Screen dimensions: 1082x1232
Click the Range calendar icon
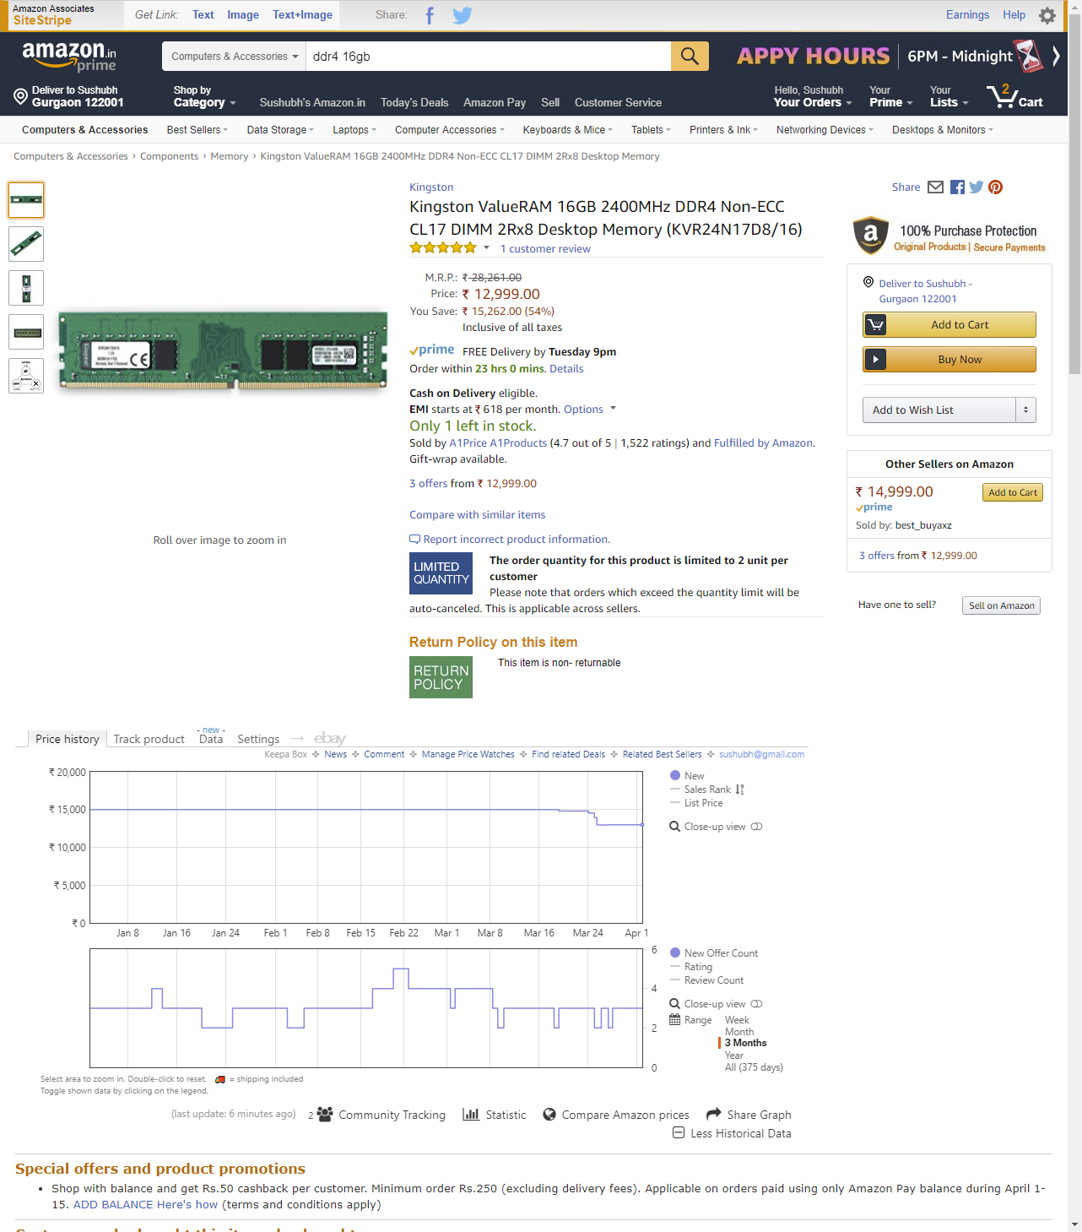[x=675, y=1020]
